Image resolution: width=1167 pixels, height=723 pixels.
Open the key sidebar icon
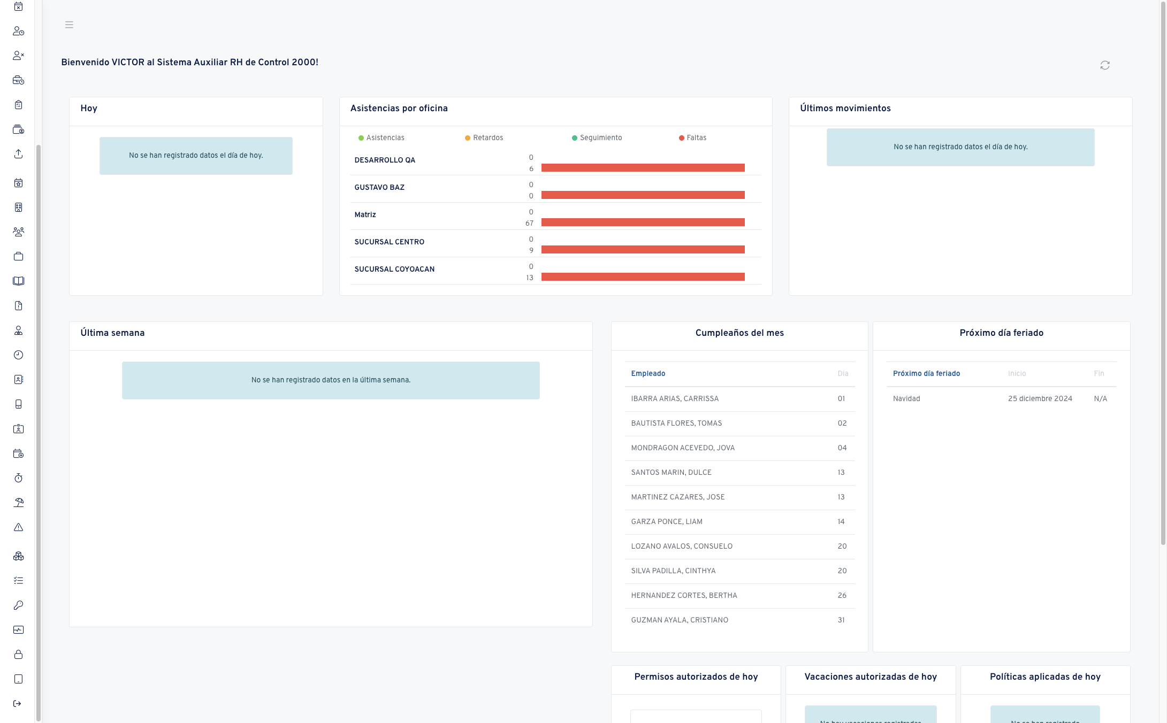(x=18, y=605)
